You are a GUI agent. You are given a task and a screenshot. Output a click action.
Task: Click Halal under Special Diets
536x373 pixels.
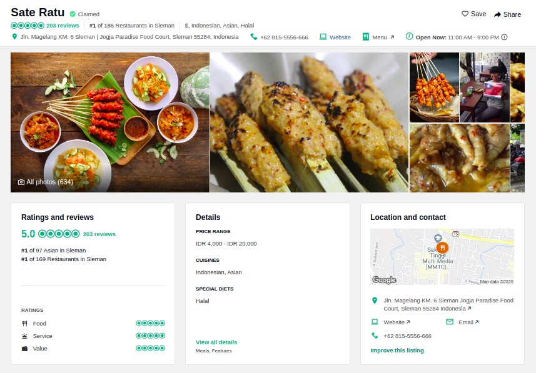pyautogui.click(x=203, y=301)
